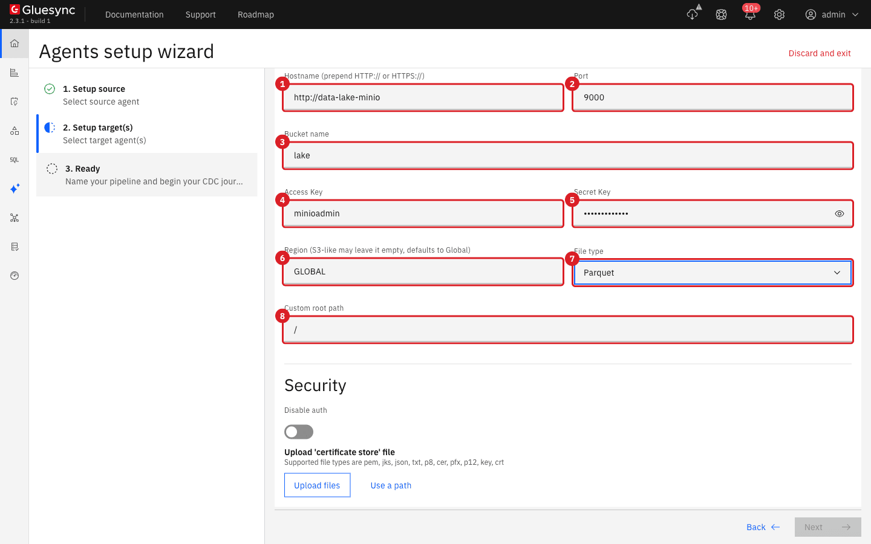Image resolution: width=871 pixels, height=544 pixels.
Task: Focus the Custom root path field
Action: click(x=568, y=329)
